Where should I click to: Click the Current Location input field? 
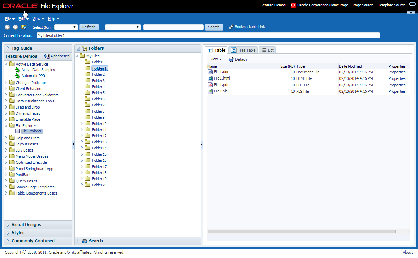[x=208, y=35]
